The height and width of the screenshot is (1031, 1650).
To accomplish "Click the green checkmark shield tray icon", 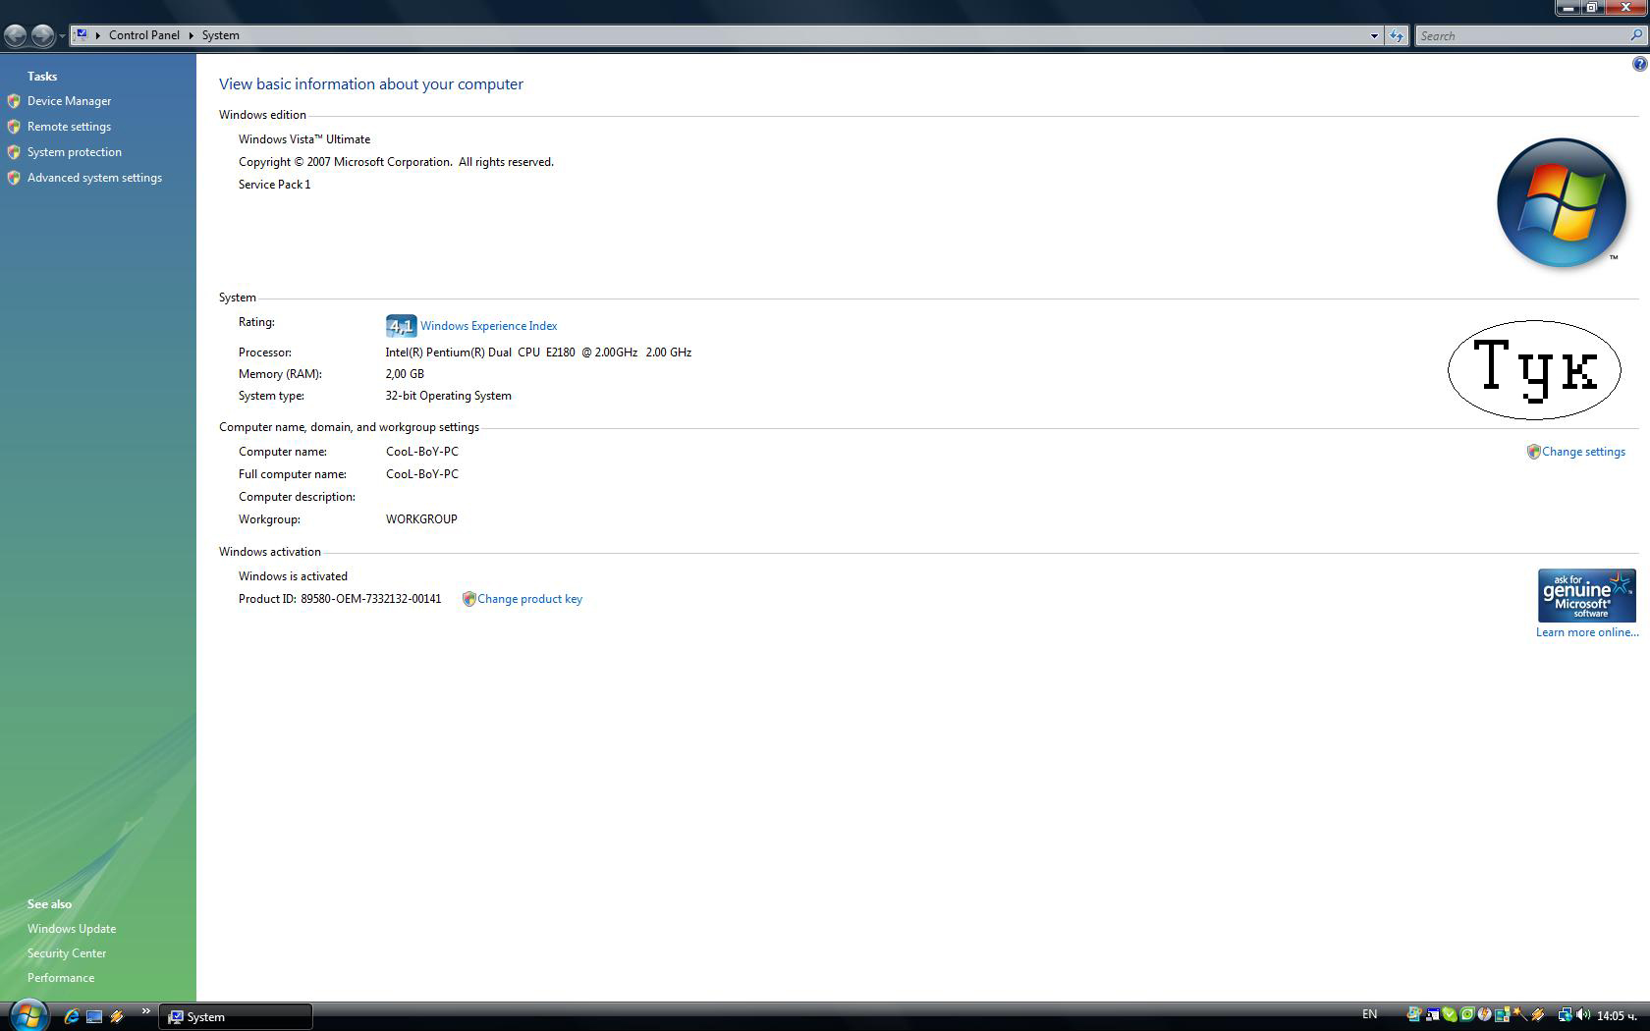I will (x=1450, y=1014).
